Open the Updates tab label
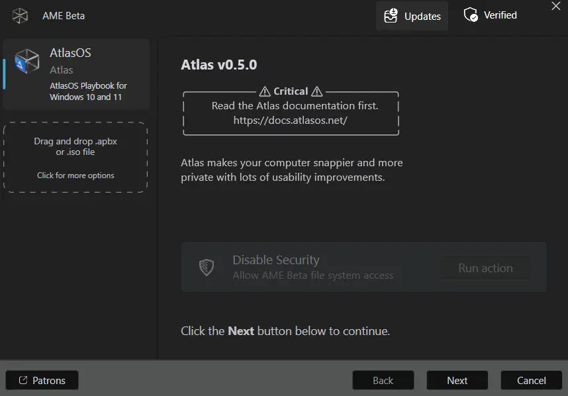The image size is (568, 396). pos(422,17)
